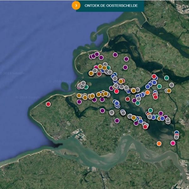Screen dimensions: 189x189
Task: Click the westernmost purple marker below the gold row
Action: tap(79, 102)
